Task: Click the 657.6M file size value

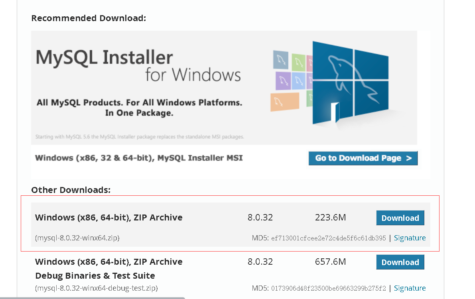Action: click(330, 262)
